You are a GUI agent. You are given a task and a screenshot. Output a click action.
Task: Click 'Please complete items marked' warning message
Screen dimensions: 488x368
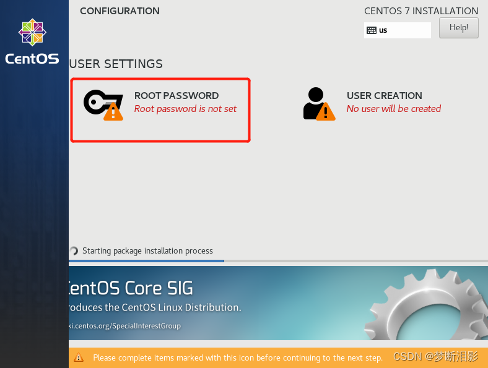[238, 357]
